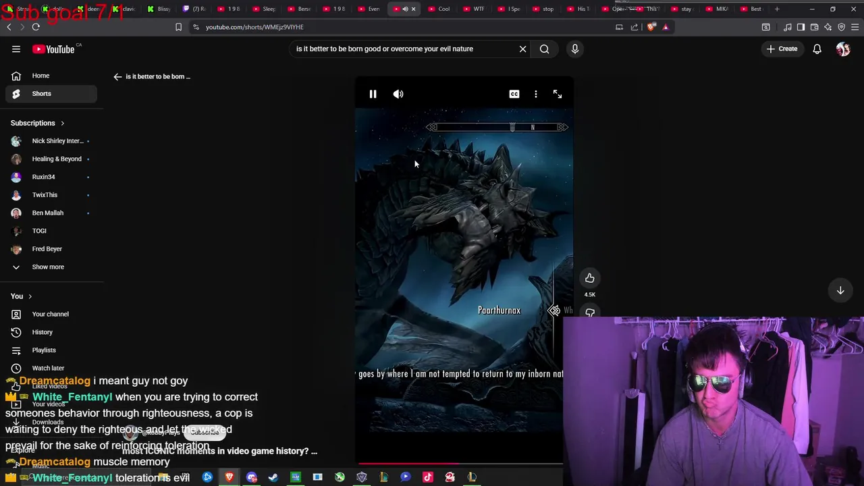The width and height of the screenshot is (864, 486).
Task: Open TwixThis channel subscription
Action: coord(51,195)
